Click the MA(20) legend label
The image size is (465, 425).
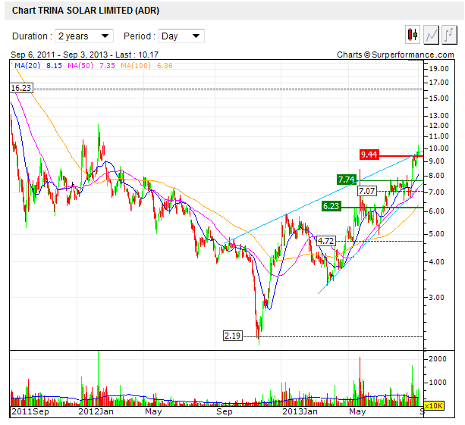(27, 65)
